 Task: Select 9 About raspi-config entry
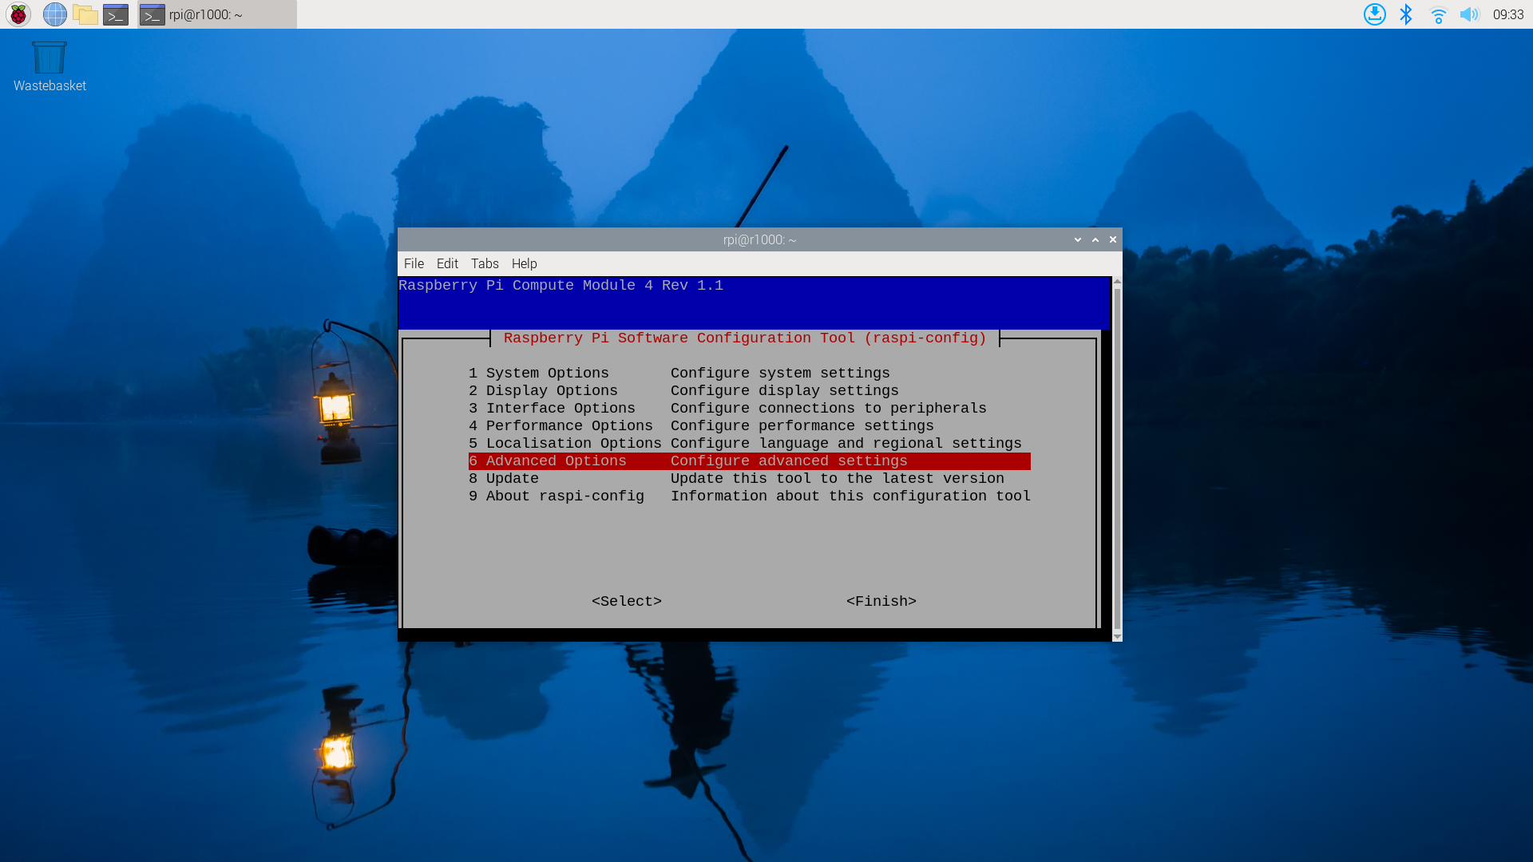coord(749,496)
